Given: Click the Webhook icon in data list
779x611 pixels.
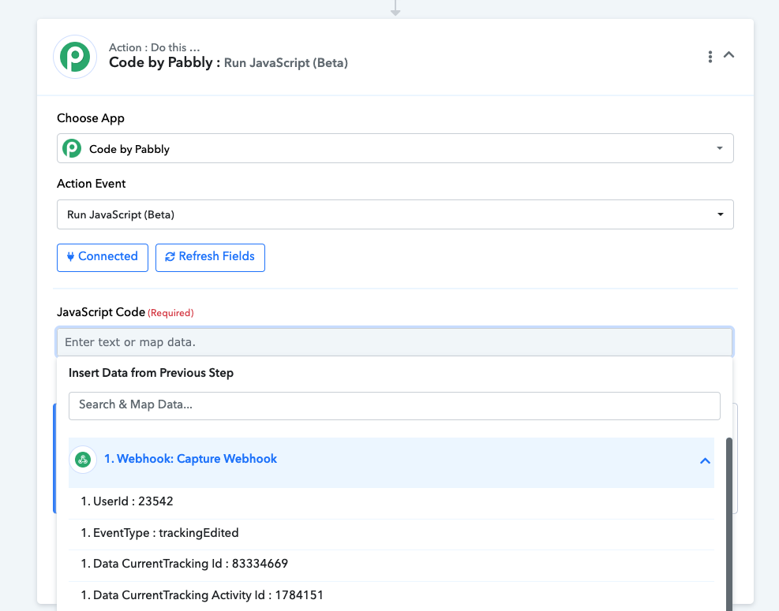Looking at the screenshot, I should [x=83, y=460].
